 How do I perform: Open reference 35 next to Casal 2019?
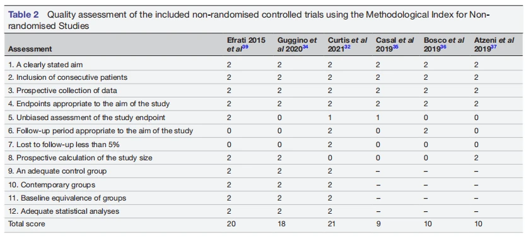click(395, 47)
